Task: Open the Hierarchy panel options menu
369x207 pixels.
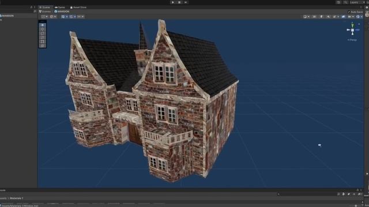Action: (35, 7)
